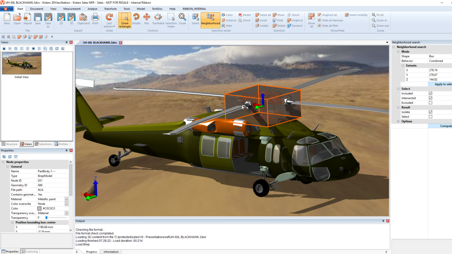The image size is (452, 254).
Task: Close the Output panel
Action: (388, 221)
